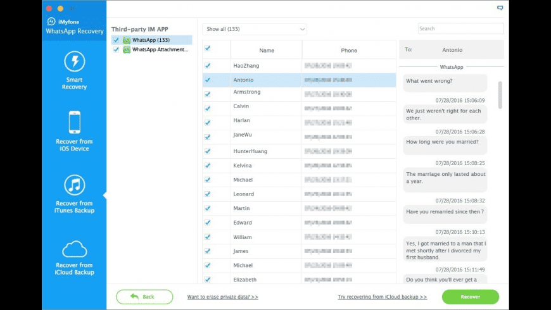Open the Show all (133) dropdown
Viewport: 551px width, 310px height.
255,29
